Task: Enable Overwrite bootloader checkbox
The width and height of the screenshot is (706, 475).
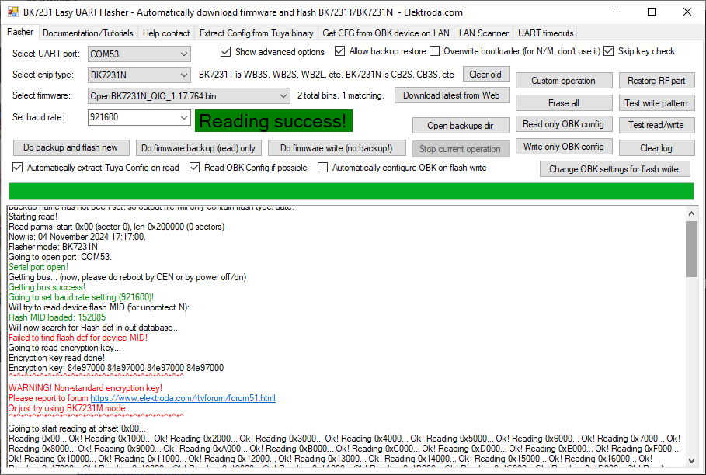Action: coord(434,51)
